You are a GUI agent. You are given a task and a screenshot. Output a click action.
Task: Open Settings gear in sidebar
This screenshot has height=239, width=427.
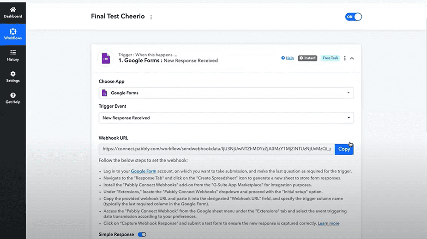12,74
